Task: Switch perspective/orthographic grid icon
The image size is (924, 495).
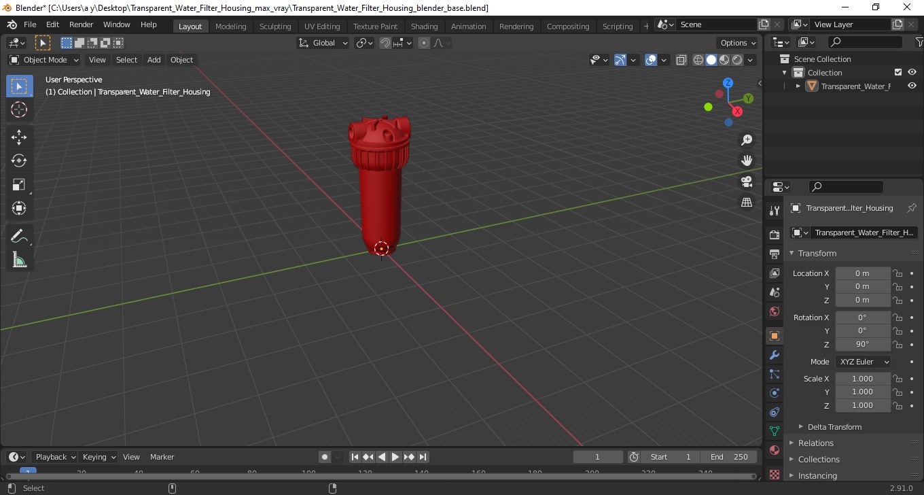Action: click(747, 203)
